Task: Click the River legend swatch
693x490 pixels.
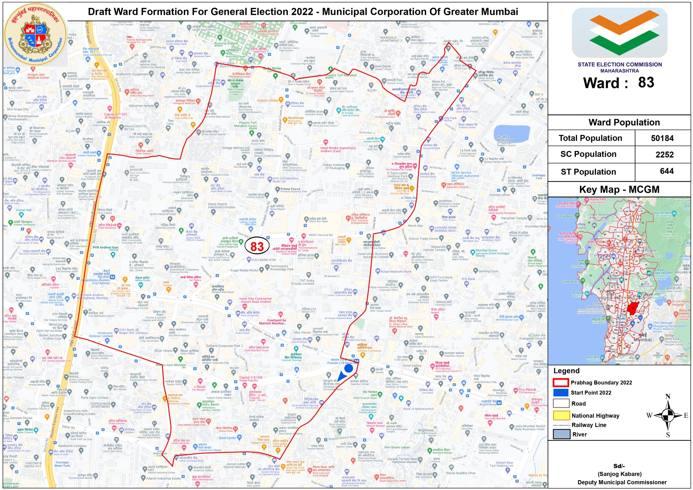Action: (x=561, y=434)
